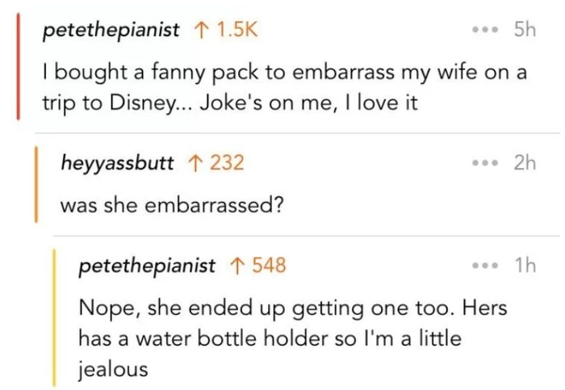The height and width of the screenshot is (390, 565).
Task: Click the 2h timestamp
Action: (525, 163)
